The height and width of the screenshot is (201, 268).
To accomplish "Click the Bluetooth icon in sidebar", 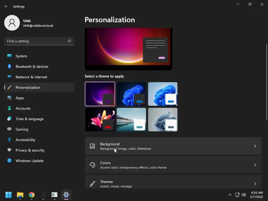I will pos(9,66).
